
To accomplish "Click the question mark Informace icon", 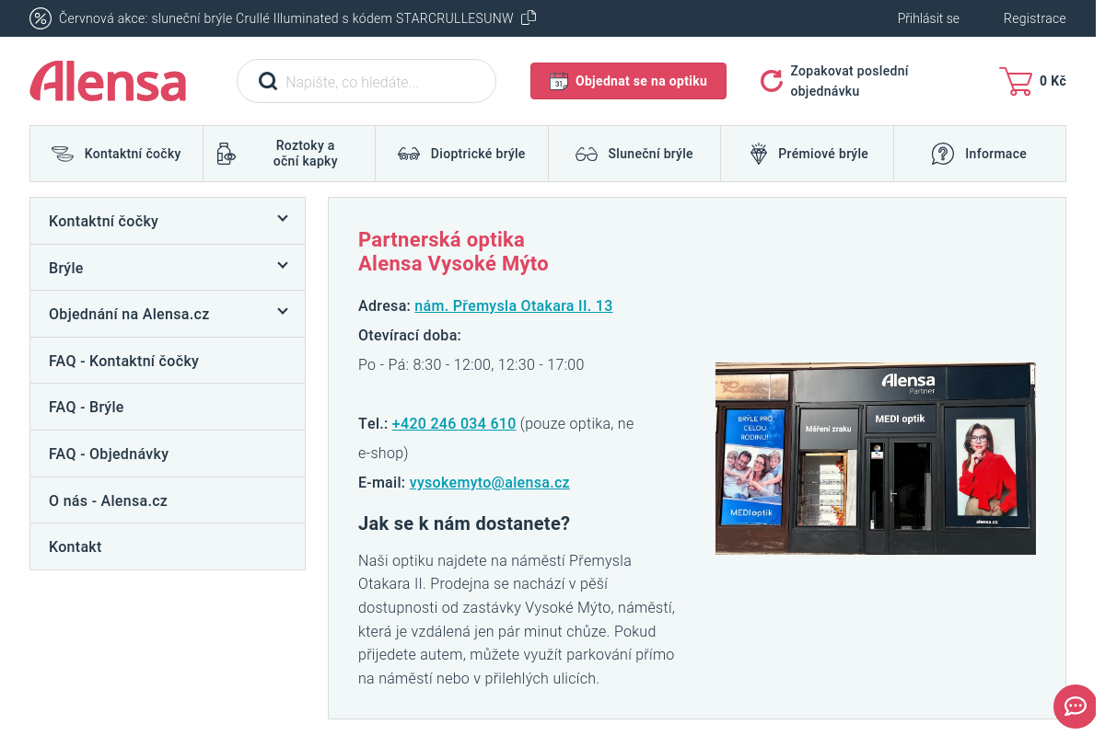I will click(x=943, y=154).
